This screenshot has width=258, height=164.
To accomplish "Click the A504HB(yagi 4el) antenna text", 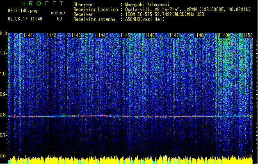I will click(145, 19).
